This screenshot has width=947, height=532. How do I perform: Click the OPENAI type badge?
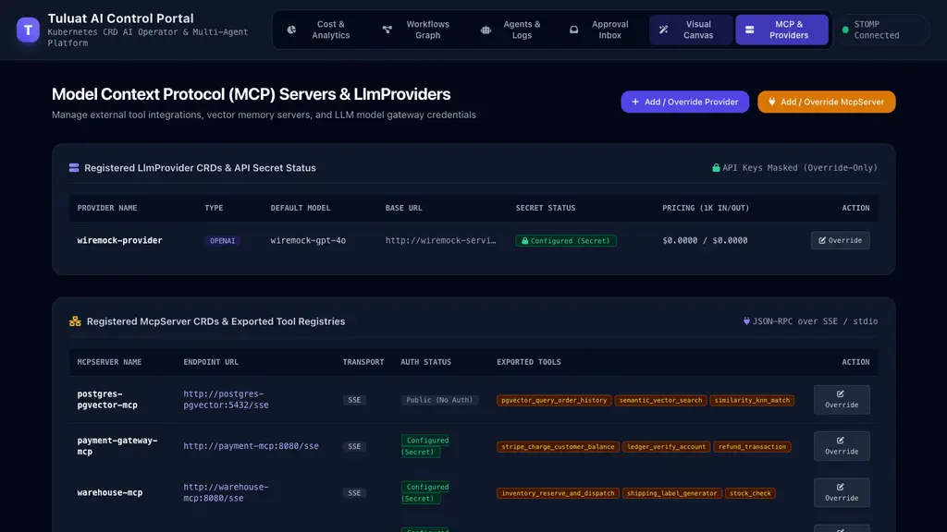(222, 241)
